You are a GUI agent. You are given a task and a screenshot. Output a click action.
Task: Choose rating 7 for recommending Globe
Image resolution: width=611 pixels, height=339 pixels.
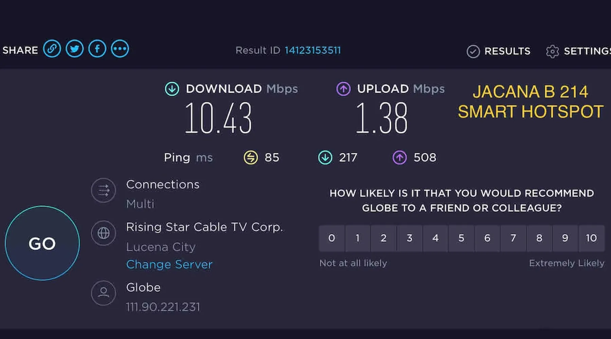(513, 238)
